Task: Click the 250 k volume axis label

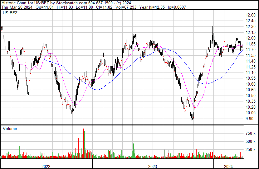Action: coord(250,149)
